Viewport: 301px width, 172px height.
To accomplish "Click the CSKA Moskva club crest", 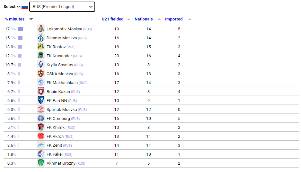I will [41, 74].
